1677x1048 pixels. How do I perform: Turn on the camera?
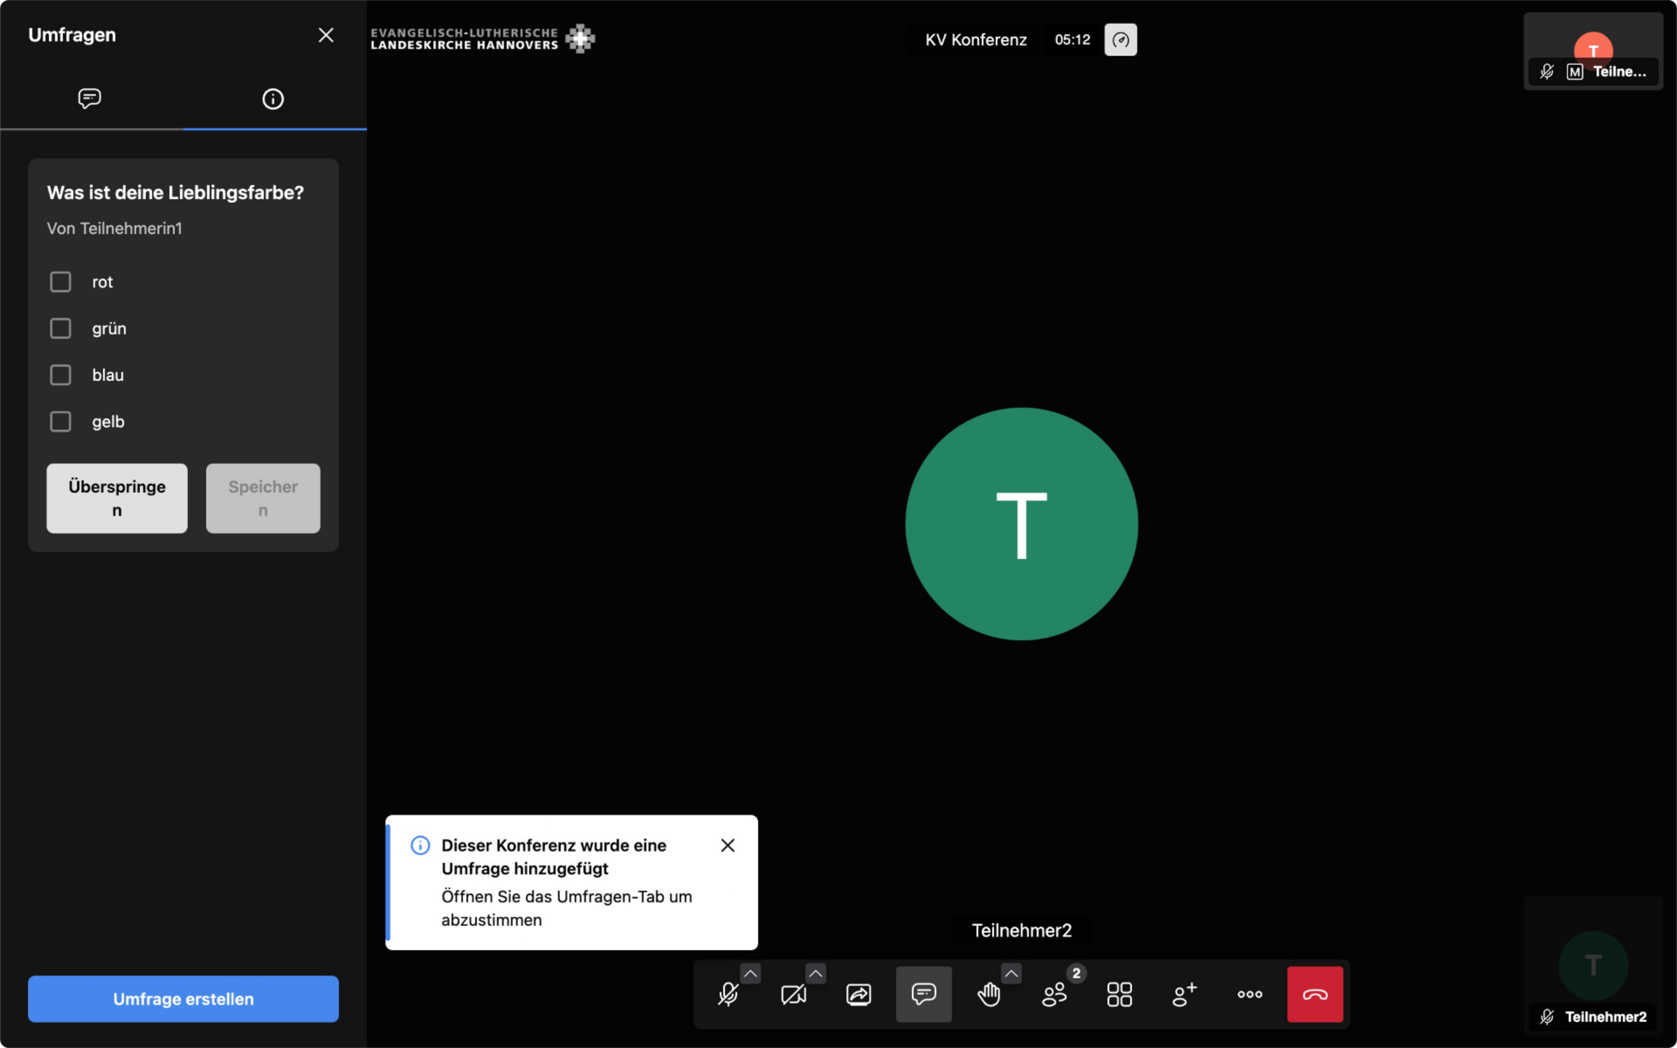pyautogui.click(x=793, y=994)
